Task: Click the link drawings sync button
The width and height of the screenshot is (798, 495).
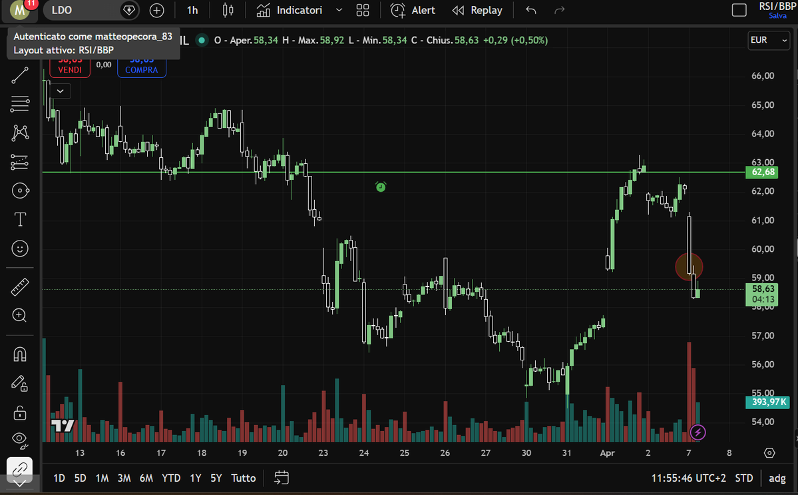Action: coord(20,468)
